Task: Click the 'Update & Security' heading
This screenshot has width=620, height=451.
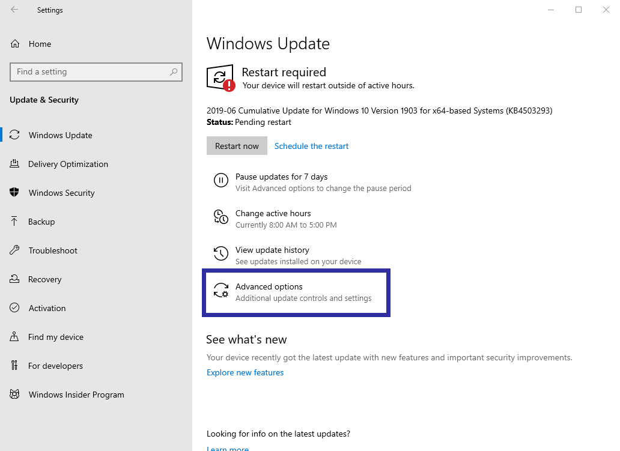Action: pyautogui.click(x=44, y=100)
